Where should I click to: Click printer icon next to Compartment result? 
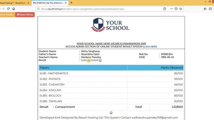(100, 60)
